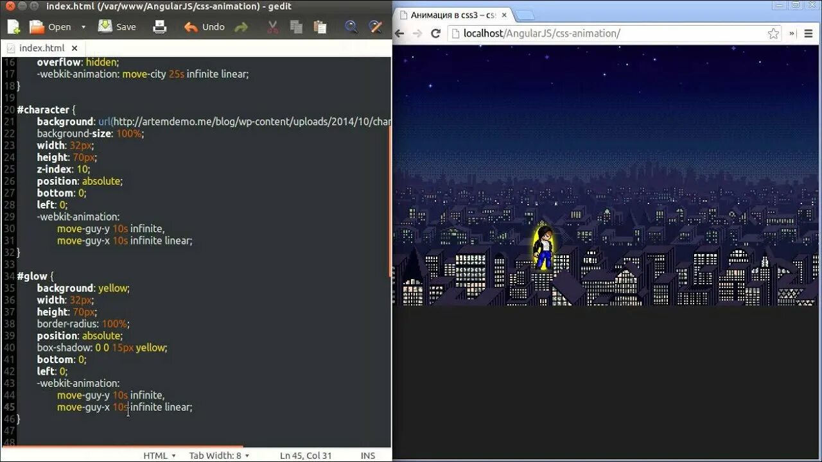822x462 pixels.
Task: Click the '#character {' selector line
Action: (47, 110)
